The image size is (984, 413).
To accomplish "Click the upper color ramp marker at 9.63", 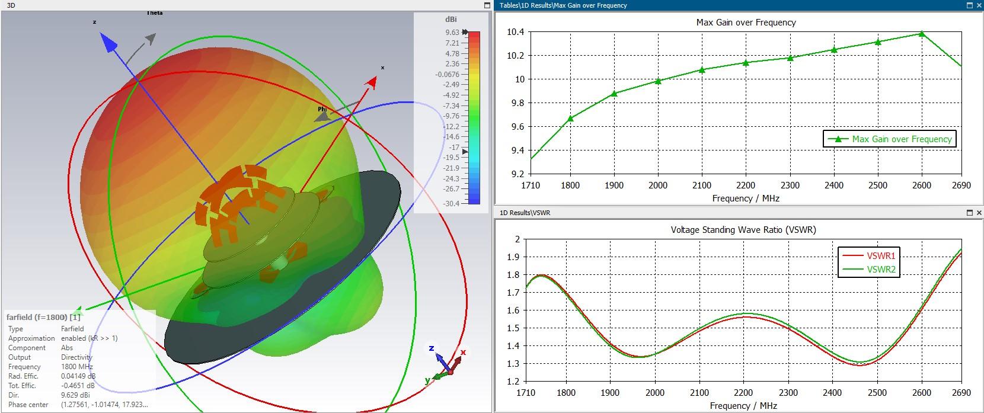I will point(465,33).
